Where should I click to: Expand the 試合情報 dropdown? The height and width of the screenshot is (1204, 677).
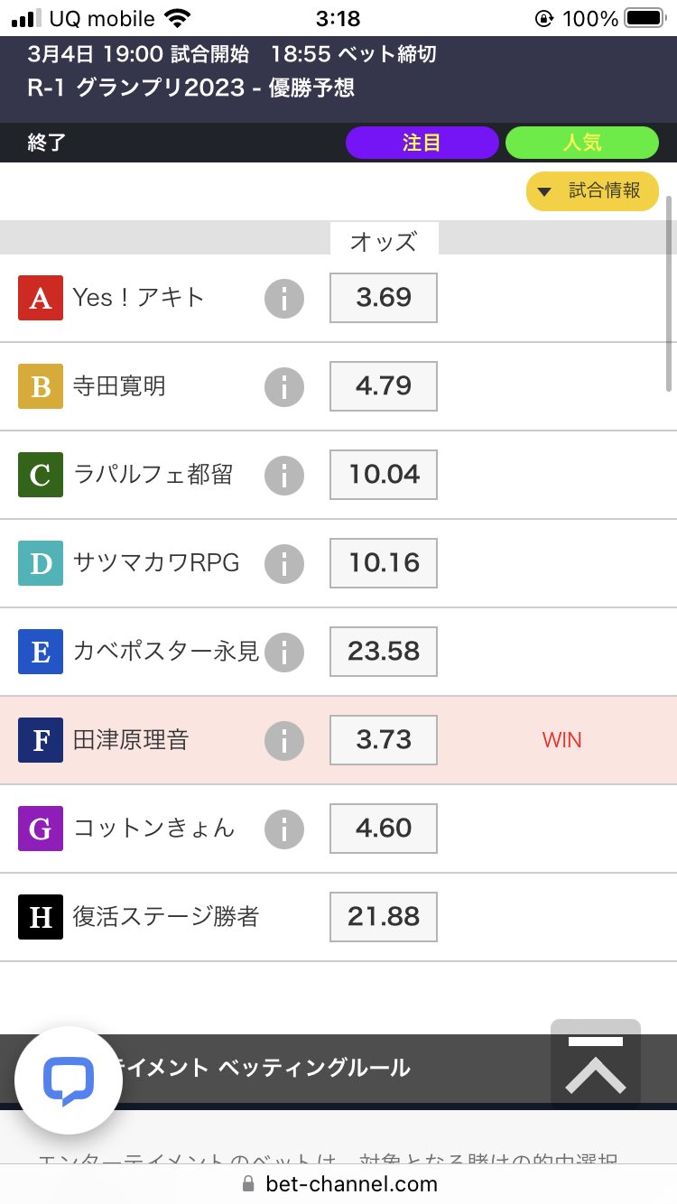[592, 190]
